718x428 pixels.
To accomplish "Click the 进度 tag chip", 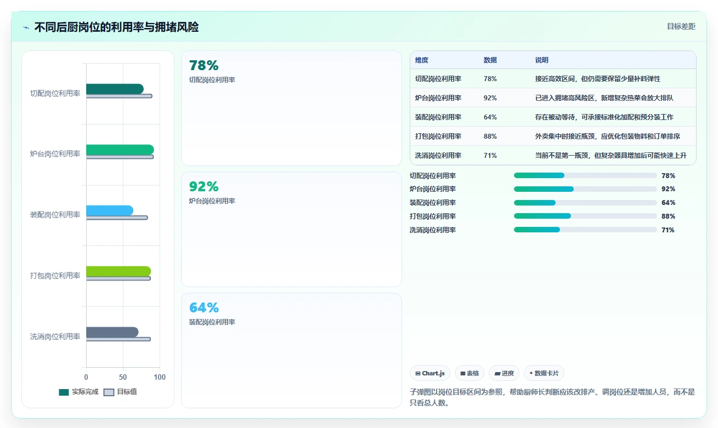I will (504, 373).
